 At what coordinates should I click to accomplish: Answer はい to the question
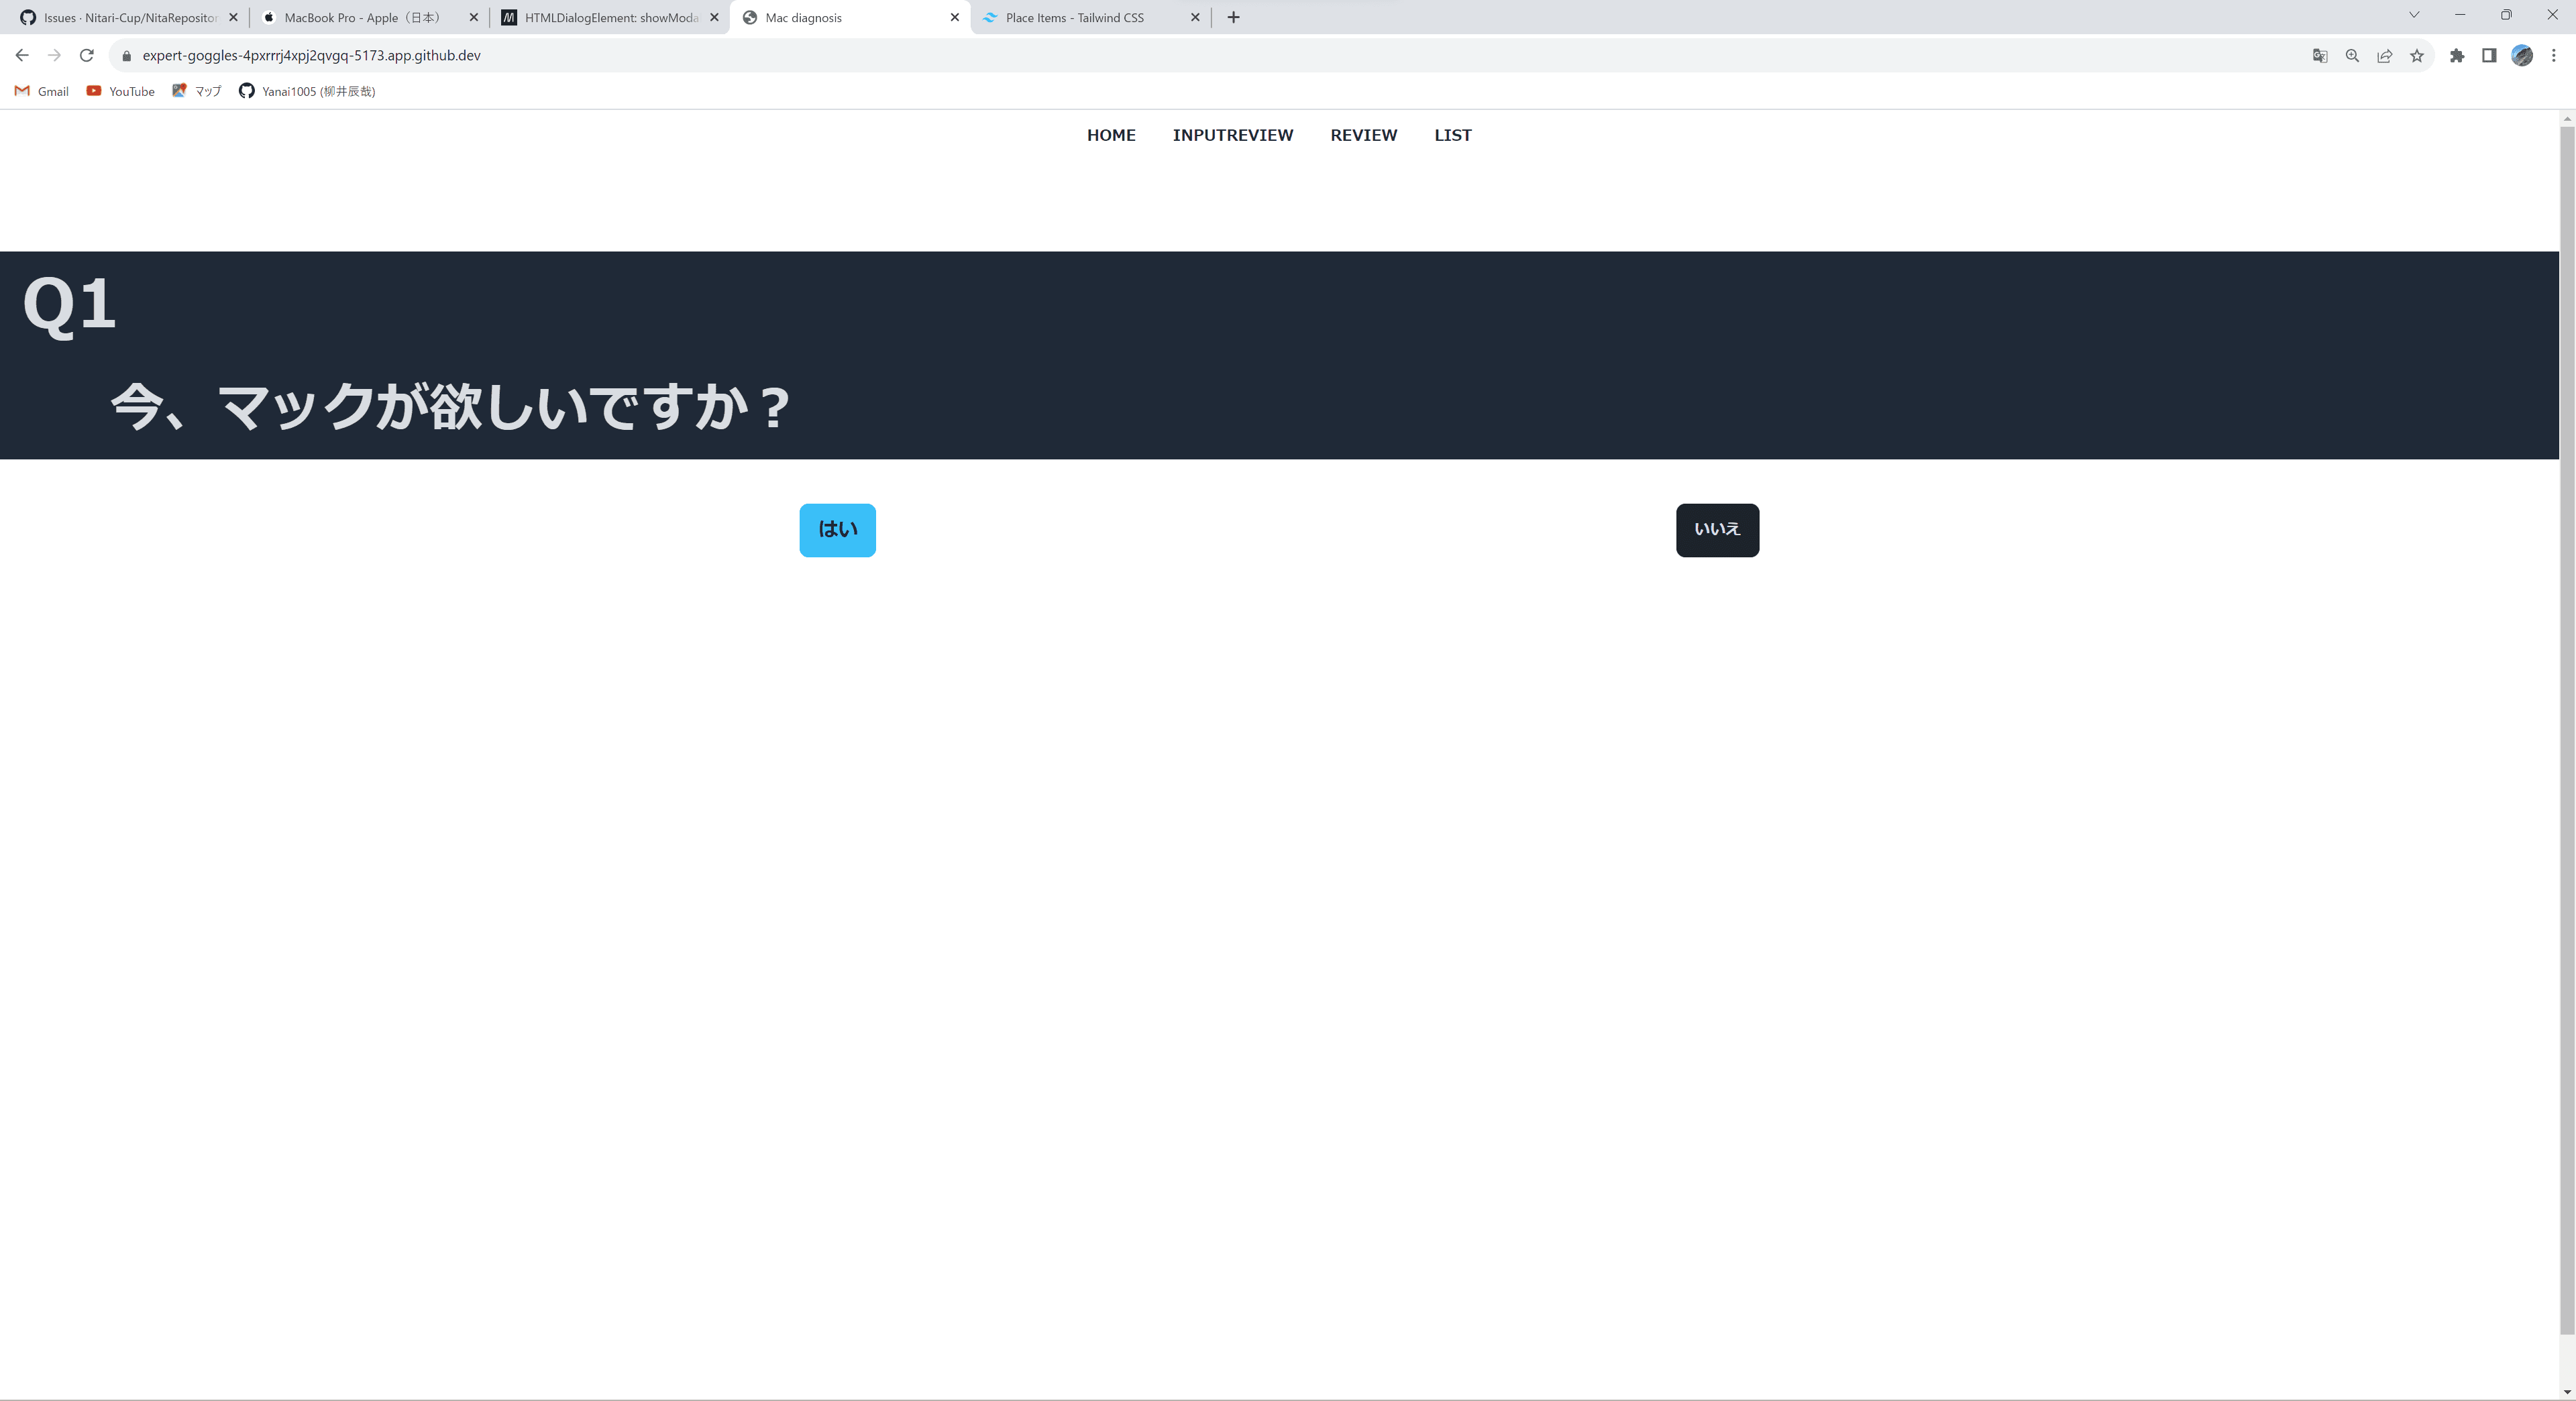pyautogui.click(x=837, y=530)
